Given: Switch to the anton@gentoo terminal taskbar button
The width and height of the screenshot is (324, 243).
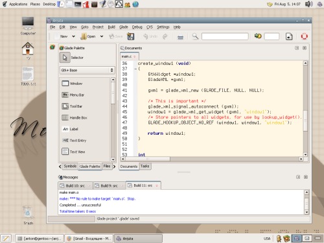Looking at the screenshot, I should (x=40, y=238).
